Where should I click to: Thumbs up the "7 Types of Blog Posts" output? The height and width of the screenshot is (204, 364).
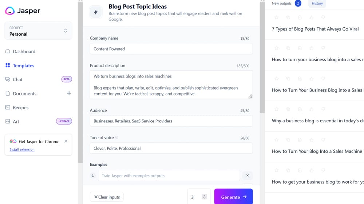(x=312, y=17)
